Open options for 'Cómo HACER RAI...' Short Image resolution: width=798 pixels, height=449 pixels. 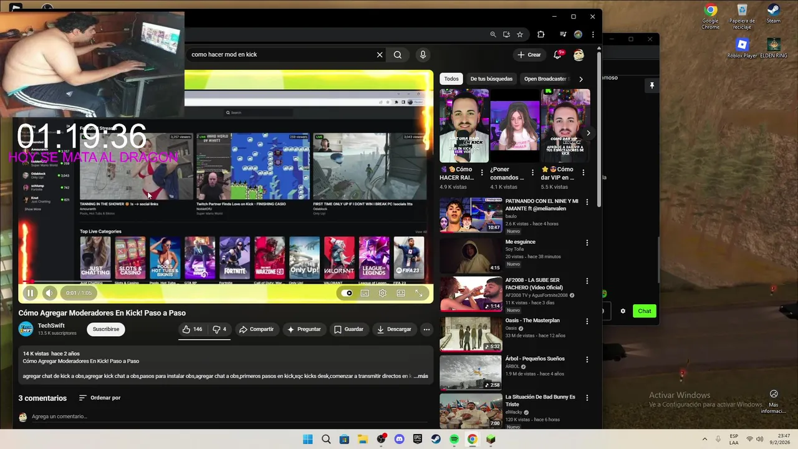[481, 173]
